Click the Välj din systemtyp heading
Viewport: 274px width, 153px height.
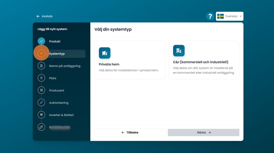113,29
